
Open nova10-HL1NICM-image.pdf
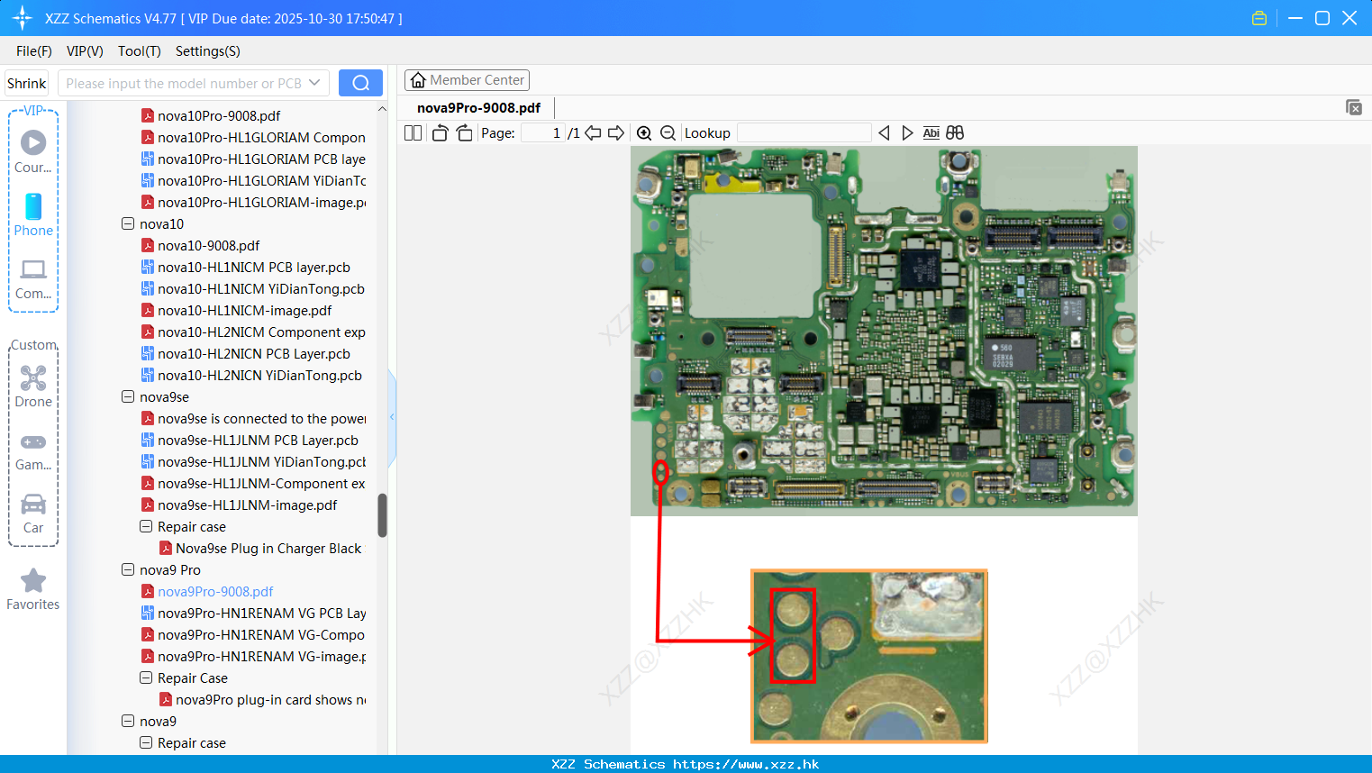(236, 310)
